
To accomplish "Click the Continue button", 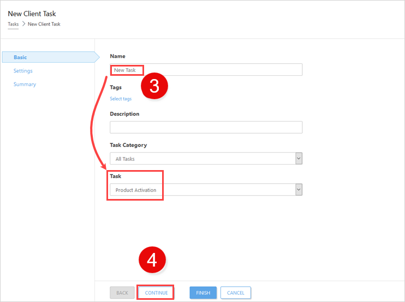I will (x=156, y=293).
